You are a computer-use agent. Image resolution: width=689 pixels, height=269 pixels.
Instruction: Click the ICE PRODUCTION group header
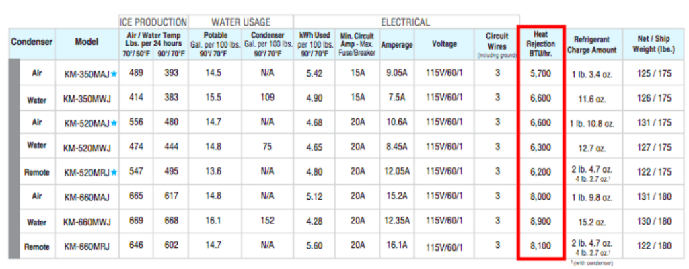click(153, 22)
